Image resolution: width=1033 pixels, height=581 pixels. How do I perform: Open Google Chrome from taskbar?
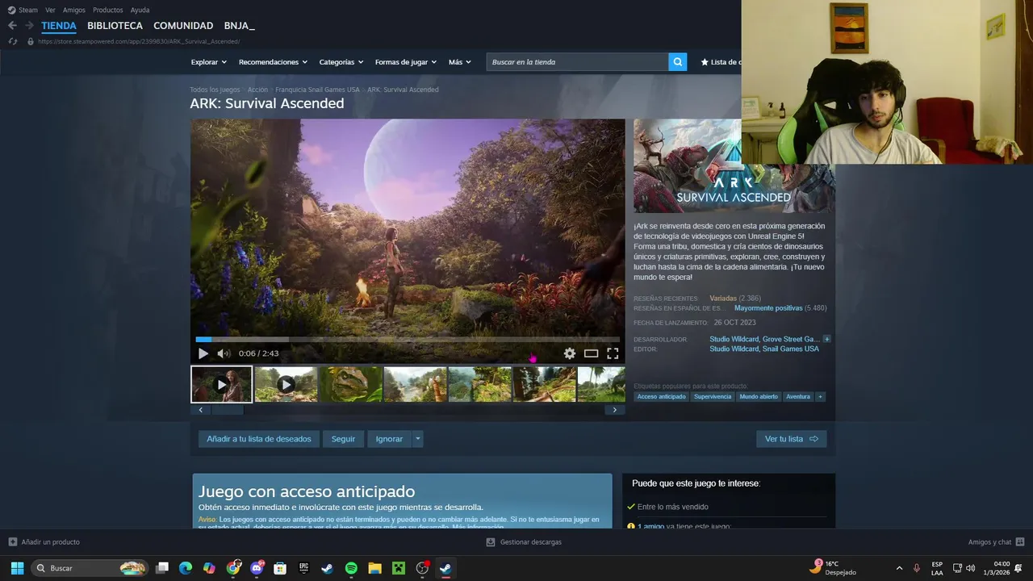[233, 568]
